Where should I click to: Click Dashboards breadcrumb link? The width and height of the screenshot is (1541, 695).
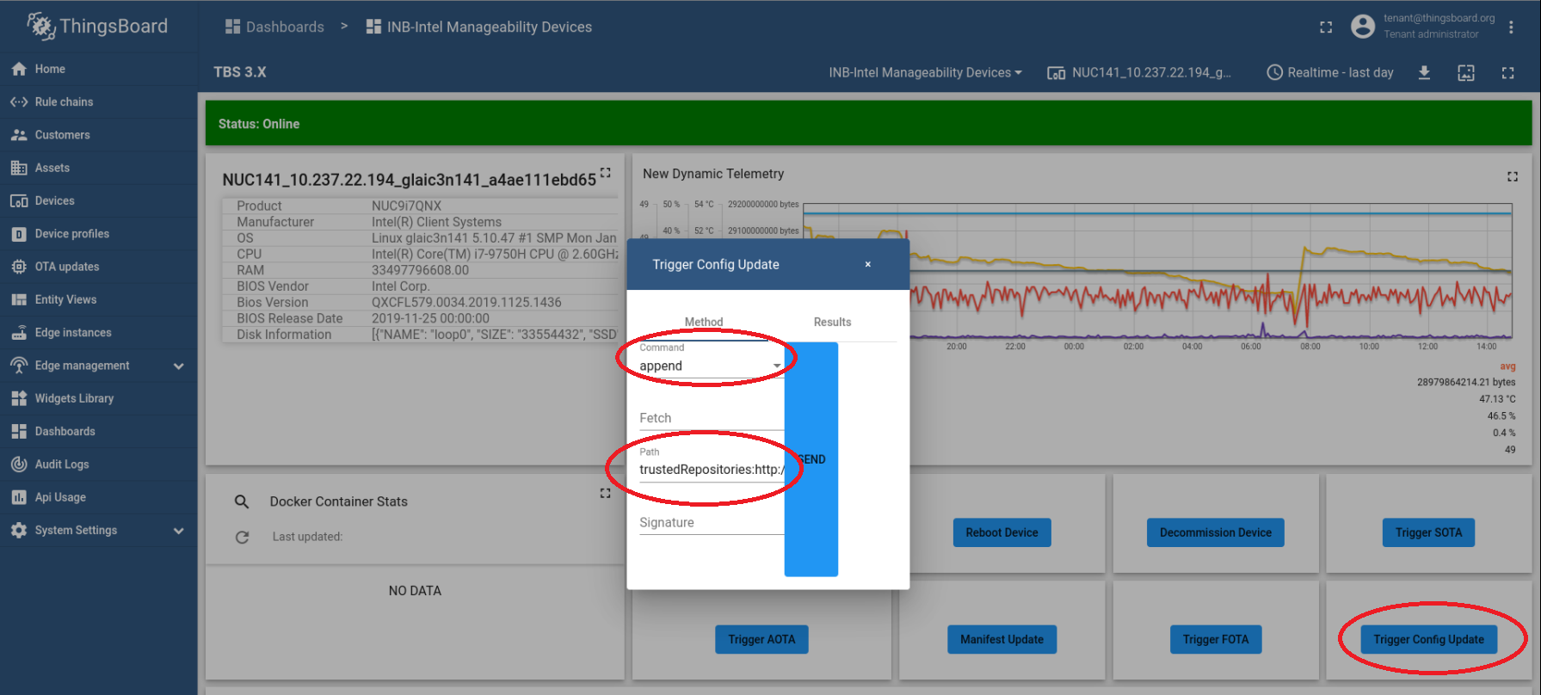tap(274, 27)
